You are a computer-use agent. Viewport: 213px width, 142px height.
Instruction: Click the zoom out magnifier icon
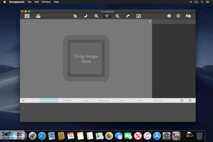coord(117,16)
